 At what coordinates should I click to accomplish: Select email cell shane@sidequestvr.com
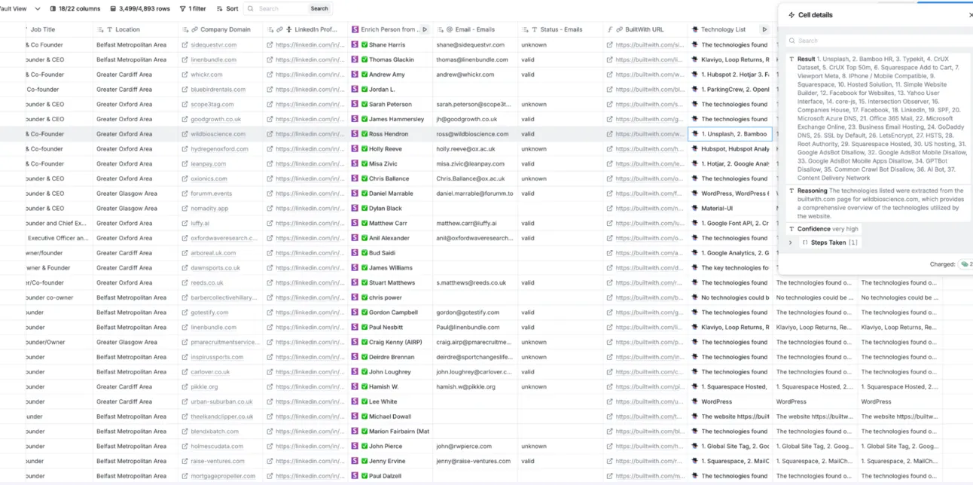[x=475, y=45]
